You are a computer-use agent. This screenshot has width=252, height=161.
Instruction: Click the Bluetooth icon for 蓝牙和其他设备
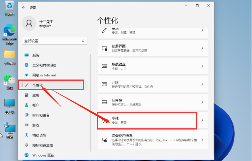click(27, 65)
